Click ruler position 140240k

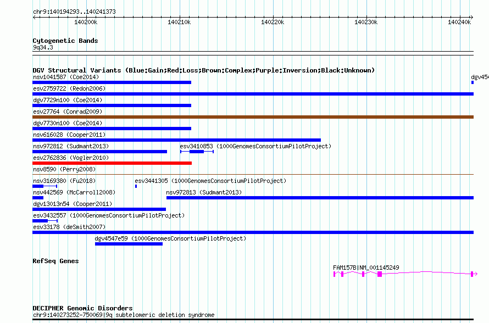pyautogui.click(x=459, y=22)
